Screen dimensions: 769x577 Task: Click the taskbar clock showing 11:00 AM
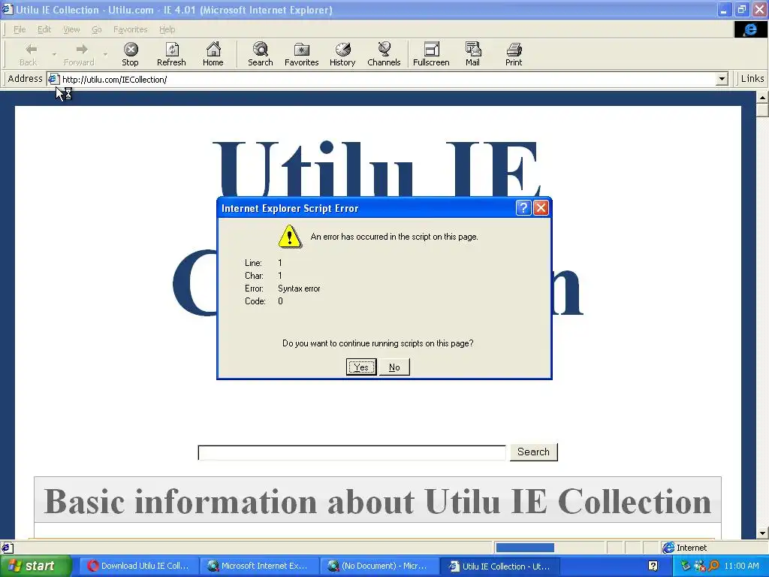(x=741, y=566)
